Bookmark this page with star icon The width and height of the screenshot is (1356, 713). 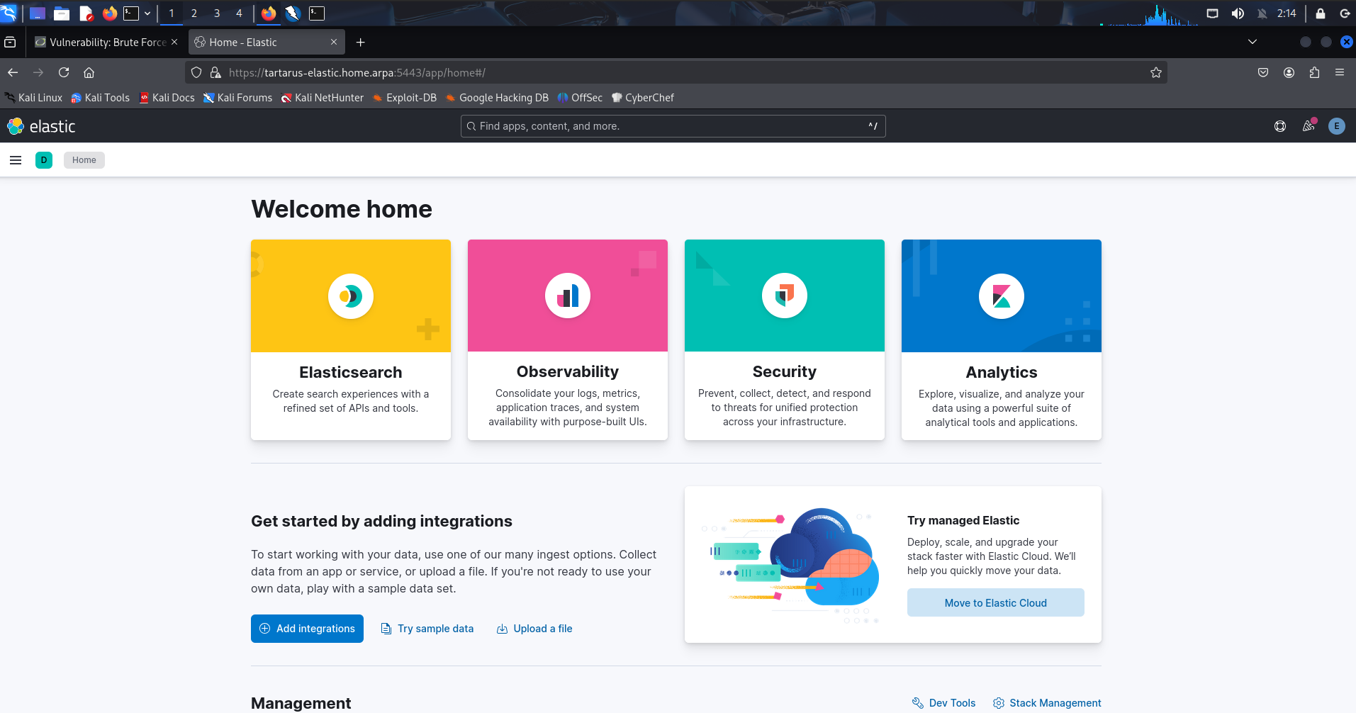[x=1155, y=72]
